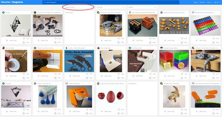Open the Filter By dropdown
Image resolution: width=222 pixels, height=117 pixels.
click(142, 7)
